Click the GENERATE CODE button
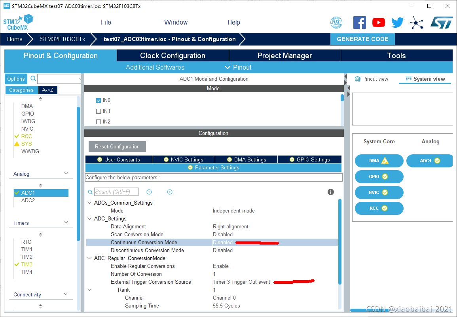 [x=362, y=39]
